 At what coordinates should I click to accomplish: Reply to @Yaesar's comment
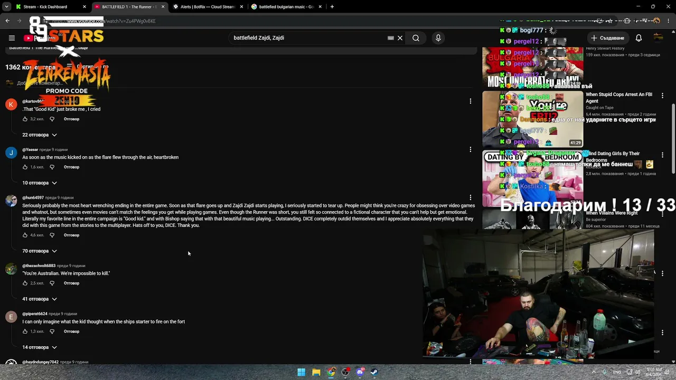(71, 167)
